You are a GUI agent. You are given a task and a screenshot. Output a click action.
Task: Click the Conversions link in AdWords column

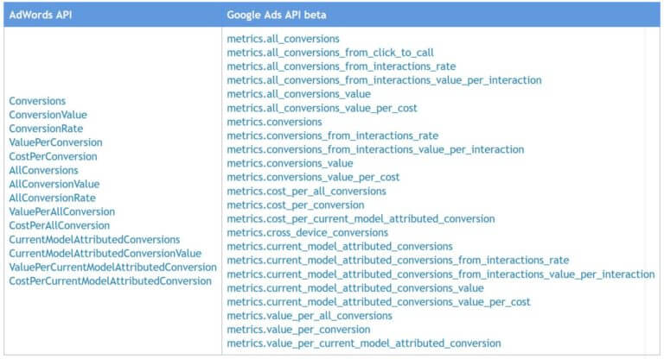[x=37, y=101]
